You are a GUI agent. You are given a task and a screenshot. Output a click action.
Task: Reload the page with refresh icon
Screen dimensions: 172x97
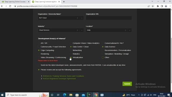coord(10,6)
